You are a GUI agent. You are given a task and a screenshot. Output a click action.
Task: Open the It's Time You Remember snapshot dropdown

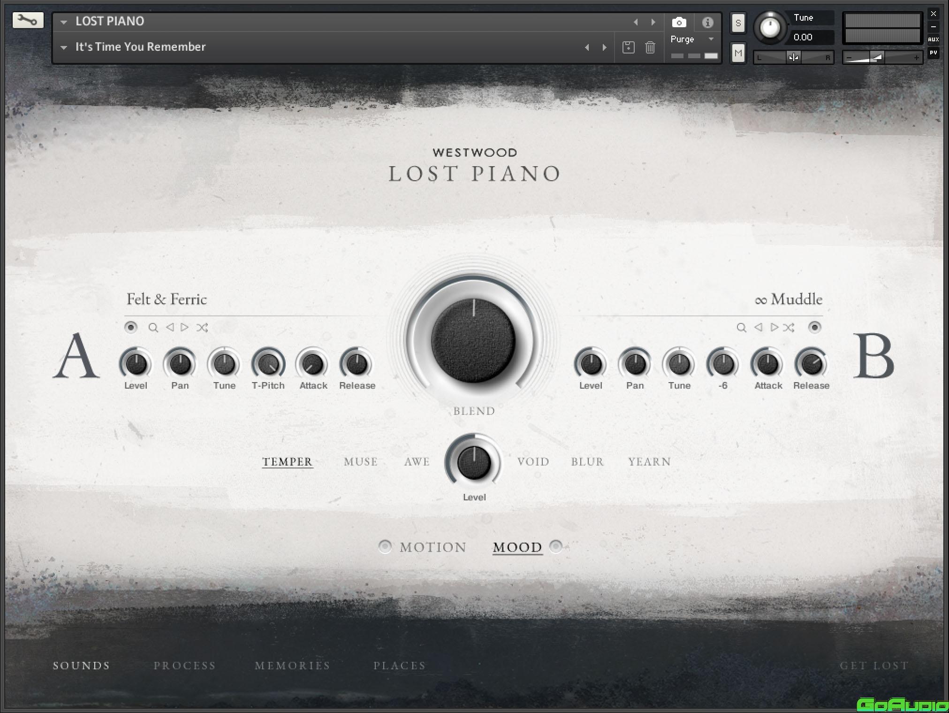click(64, 47)
